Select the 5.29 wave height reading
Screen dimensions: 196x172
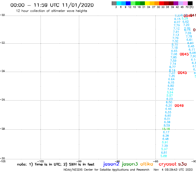point(185,19)
